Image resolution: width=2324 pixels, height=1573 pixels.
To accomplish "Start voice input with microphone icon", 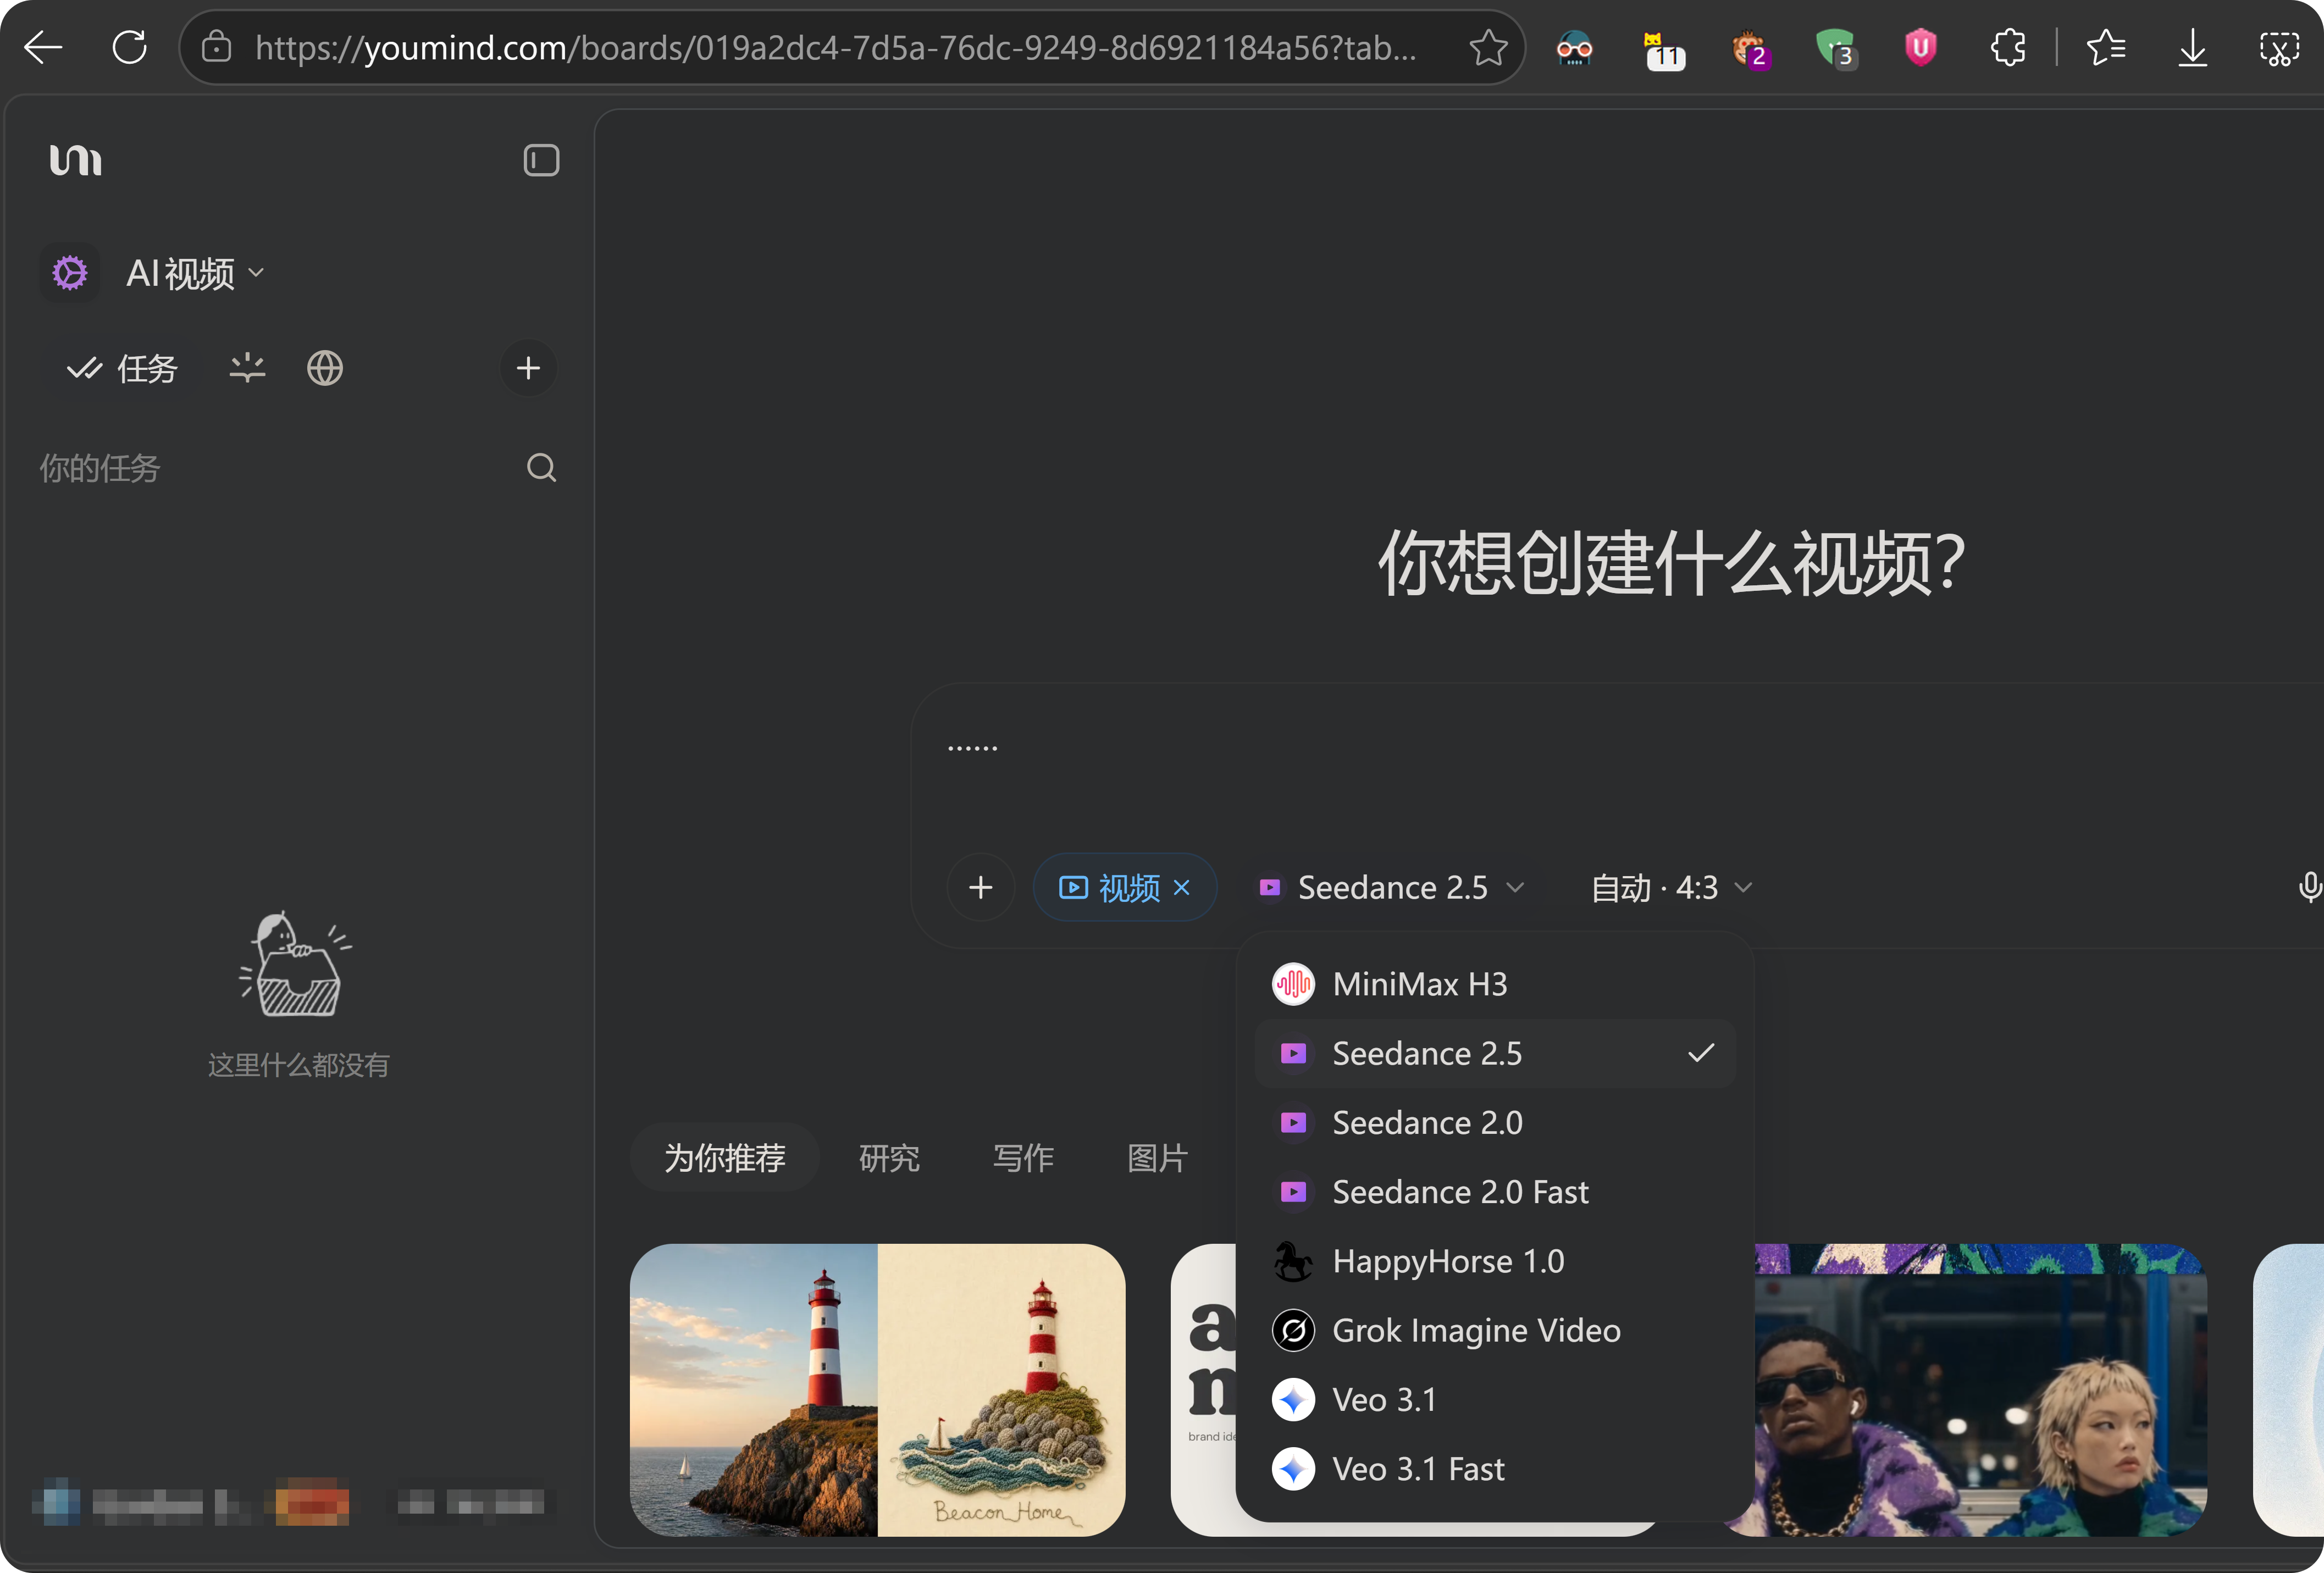I will click(x=2309, y=887).
